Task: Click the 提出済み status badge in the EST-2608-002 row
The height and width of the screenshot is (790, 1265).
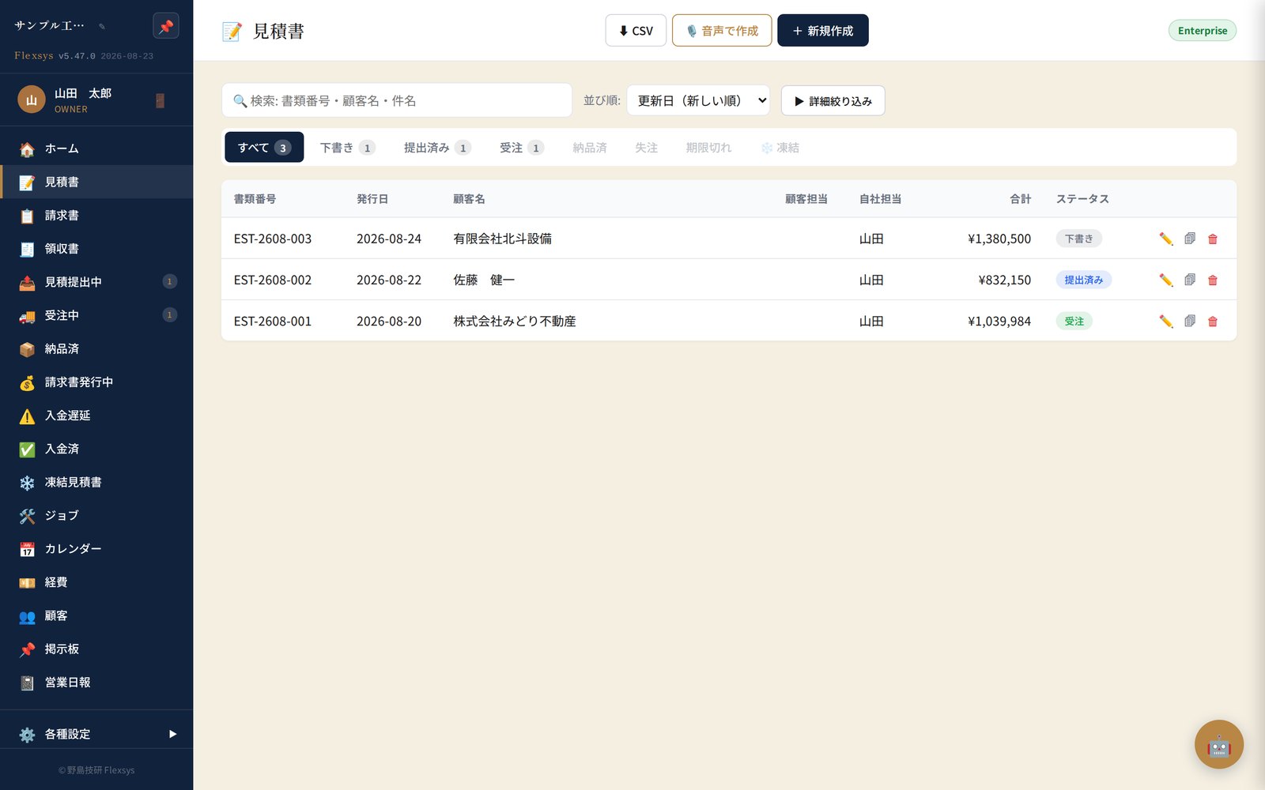Action: (x=1083, y=280)
